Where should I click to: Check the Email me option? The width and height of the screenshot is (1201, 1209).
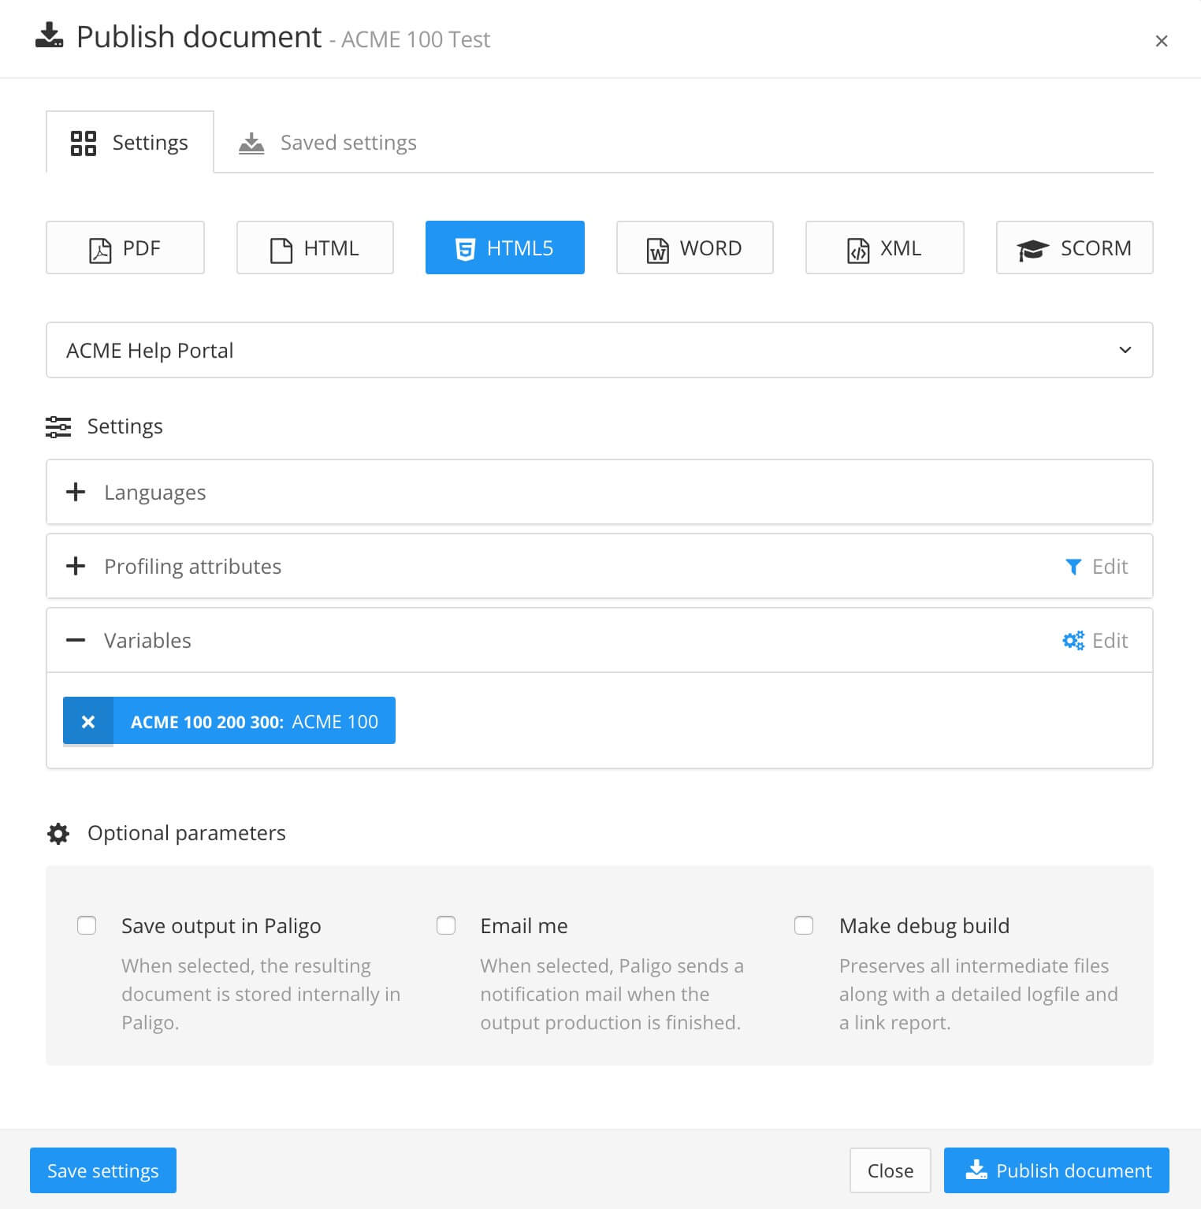pyautogui.click(x=446, y=925)
